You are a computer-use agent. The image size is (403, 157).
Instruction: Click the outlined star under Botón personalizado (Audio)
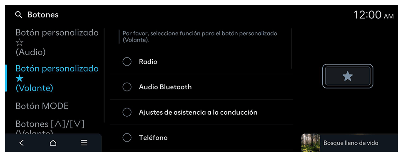20,43
